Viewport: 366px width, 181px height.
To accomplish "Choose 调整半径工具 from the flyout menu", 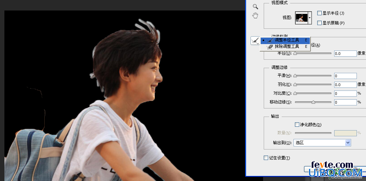I will pyautogui.click(x=285, y=40).
